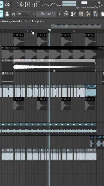Image resolution: width=104 pixels, height=186 pixels.
Task: Click bar 12 on the timeline ruler
Action: pyautogui.click(x=3, y=31)
